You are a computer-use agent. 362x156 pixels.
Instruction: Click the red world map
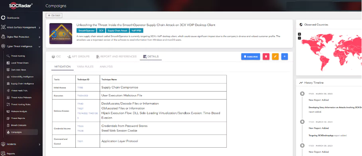coord(332,53)
